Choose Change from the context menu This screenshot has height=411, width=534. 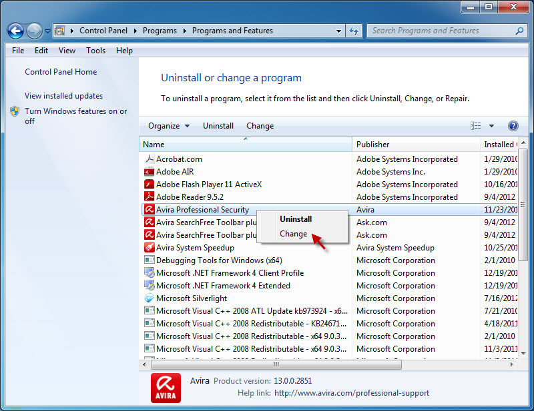pos(293,234)
